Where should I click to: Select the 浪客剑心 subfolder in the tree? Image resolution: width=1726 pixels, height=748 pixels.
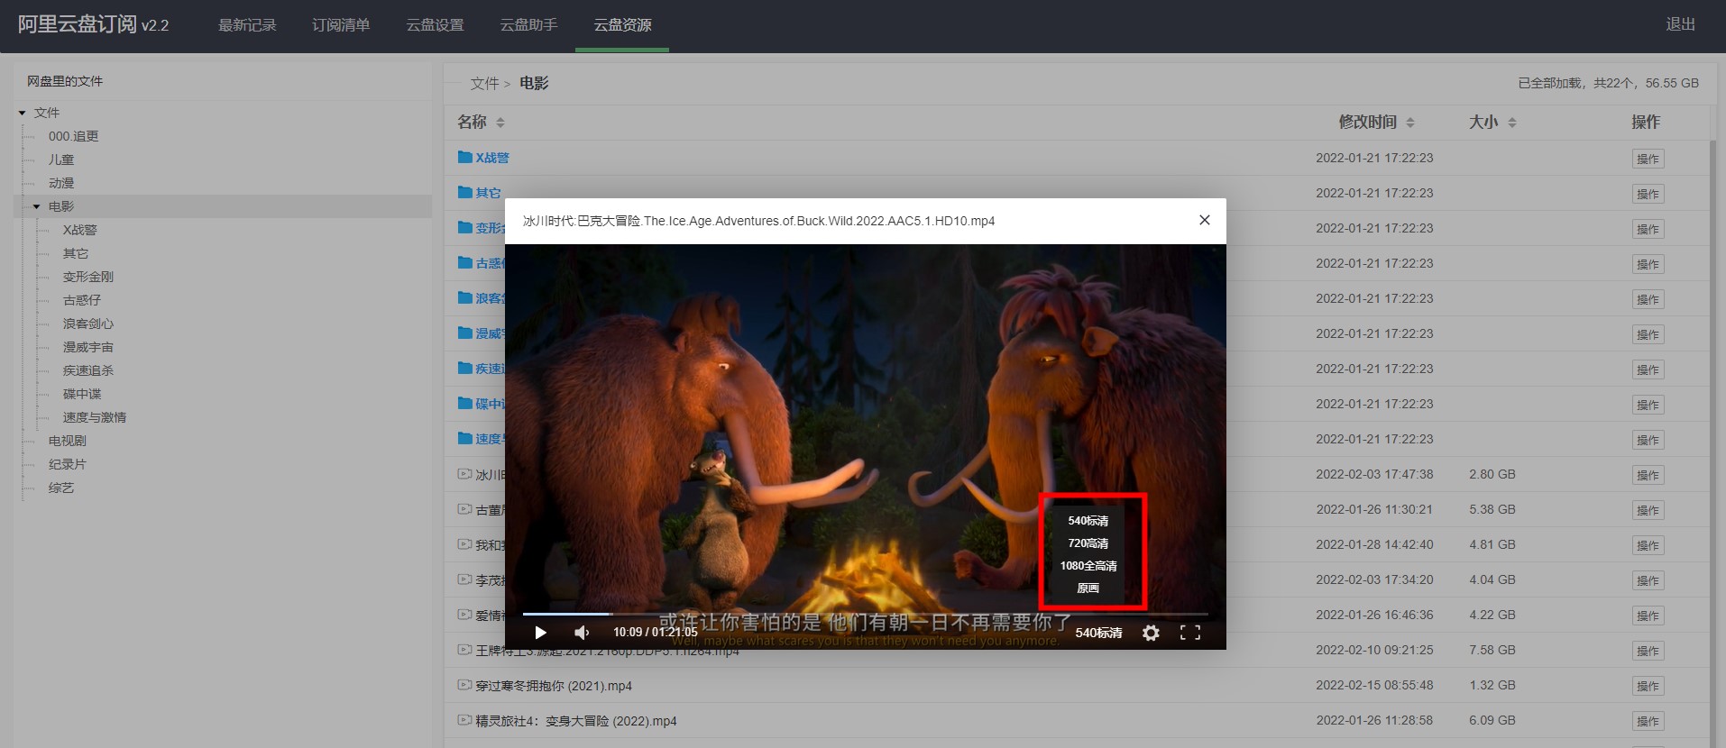pos(88,324)
